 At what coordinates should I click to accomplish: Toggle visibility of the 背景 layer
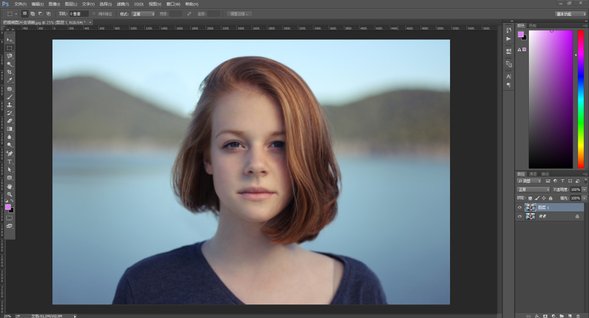coord(519,216)
